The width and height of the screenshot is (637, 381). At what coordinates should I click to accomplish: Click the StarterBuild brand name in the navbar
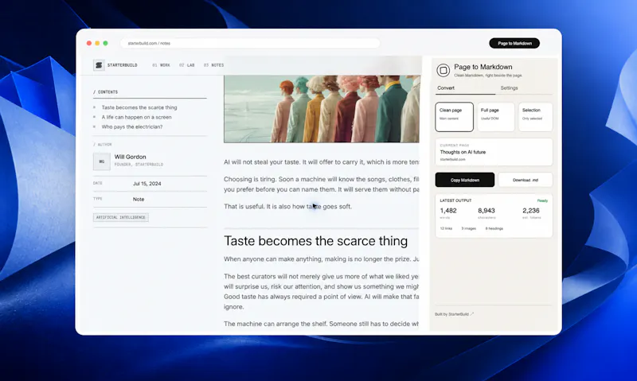coord(123,65)
